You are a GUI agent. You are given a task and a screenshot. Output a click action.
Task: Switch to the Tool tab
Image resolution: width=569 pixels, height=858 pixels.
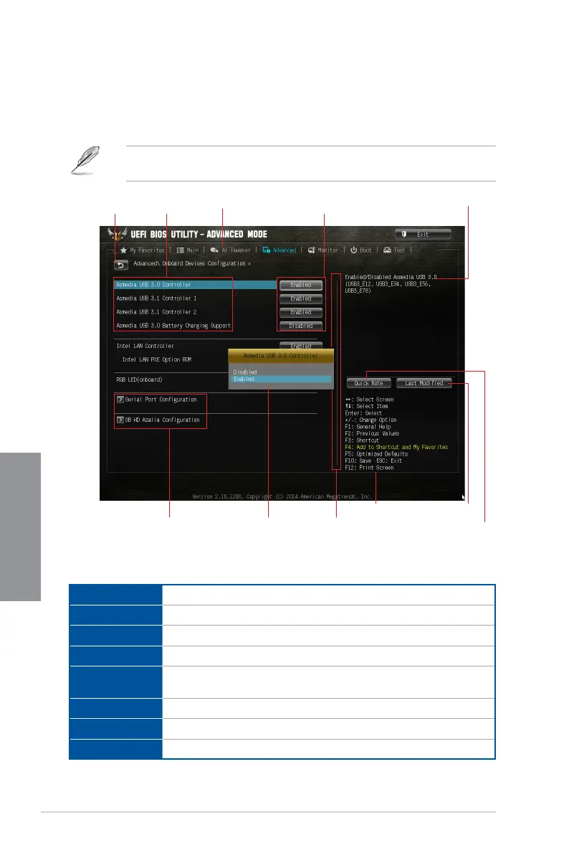click(x=394, y=250)
